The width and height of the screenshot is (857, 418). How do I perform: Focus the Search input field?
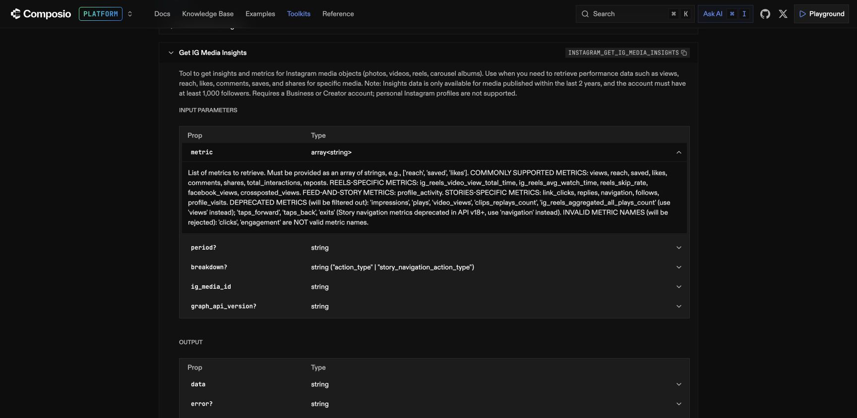tap(635, 14)
